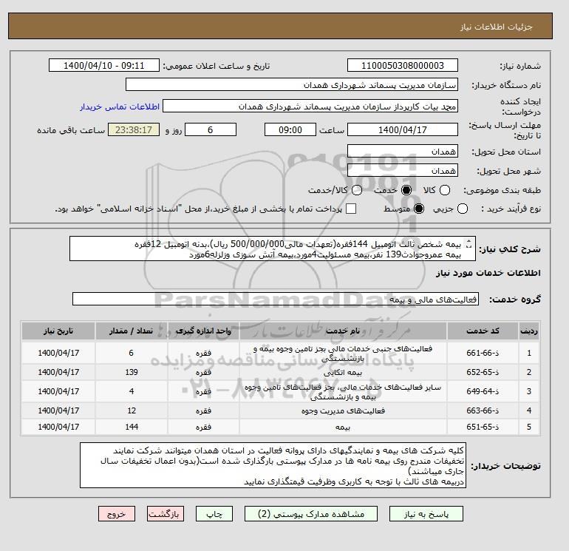Image resolution: width=569 pixels, height=551 pixels.
Task: Click the ردیف column header
Action: tap(528, 331)
